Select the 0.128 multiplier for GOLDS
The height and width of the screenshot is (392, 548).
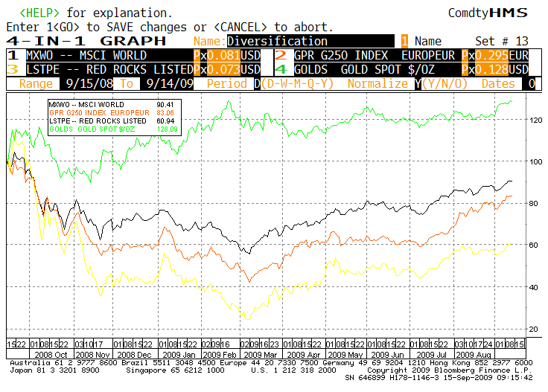(x=491, y=69)
